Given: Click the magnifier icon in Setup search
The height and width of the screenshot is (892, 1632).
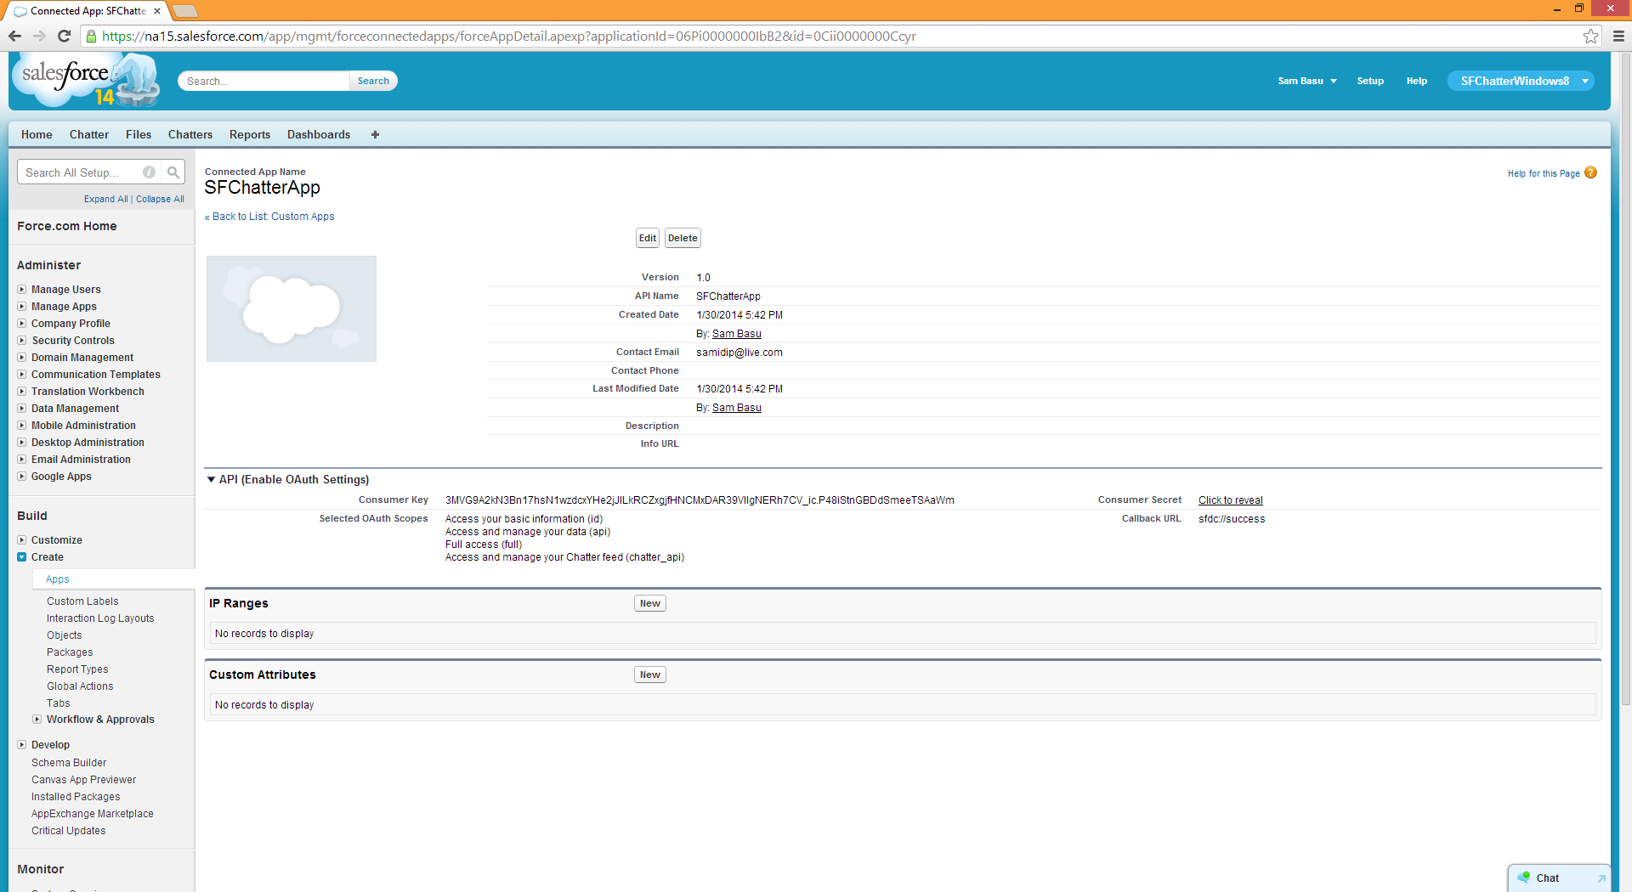Looking at the screenshot, I should [x=173, y=172].
